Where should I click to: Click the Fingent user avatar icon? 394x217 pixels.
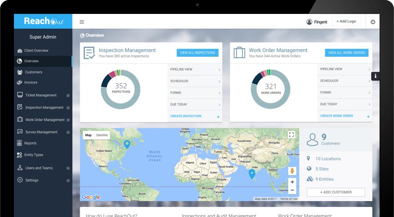coord(309,22)
